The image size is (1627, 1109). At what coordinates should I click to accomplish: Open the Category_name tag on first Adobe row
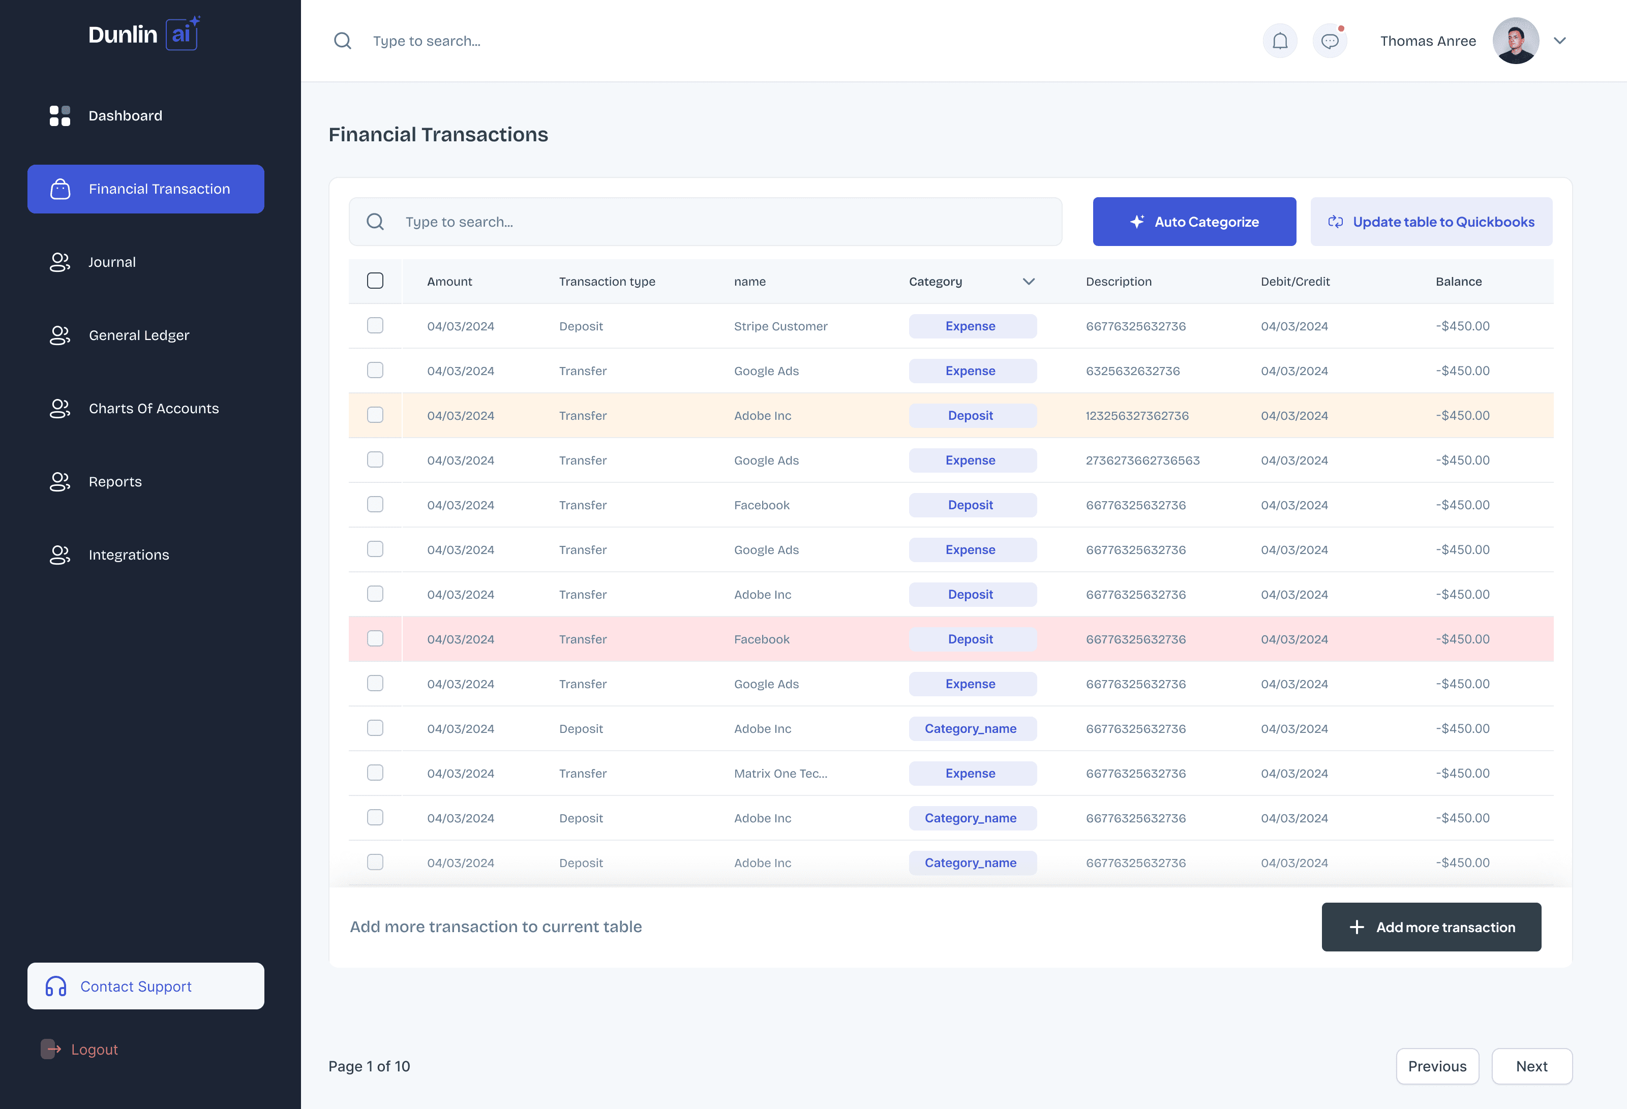pos(972,728)
